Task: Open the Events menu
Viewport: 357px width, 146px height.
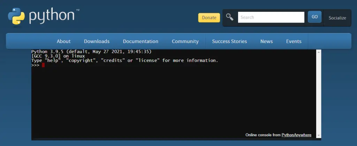Action: [x=294, y=41]
